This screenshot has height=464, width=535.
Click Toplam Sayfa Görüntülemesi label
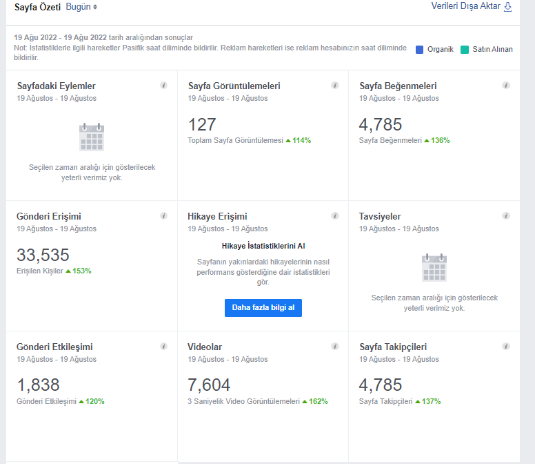[x=235, y=140]
